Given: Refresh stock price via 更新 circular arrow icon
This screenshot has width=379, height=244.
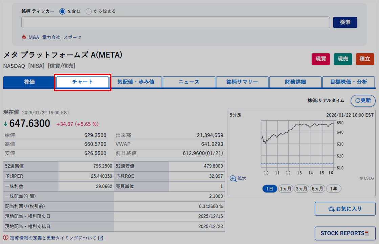Looking at the screenshot, I should 359,101.
